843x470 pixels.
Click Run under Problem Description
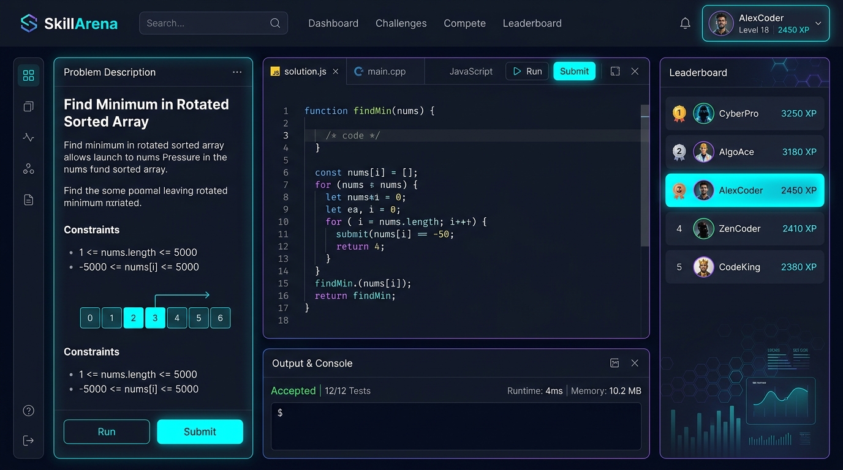(107, 431)
